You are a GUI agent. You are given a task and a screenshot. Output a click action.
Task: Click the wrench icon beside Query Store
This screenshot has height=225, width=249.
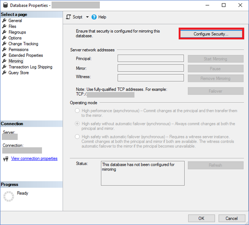[4, 73]
